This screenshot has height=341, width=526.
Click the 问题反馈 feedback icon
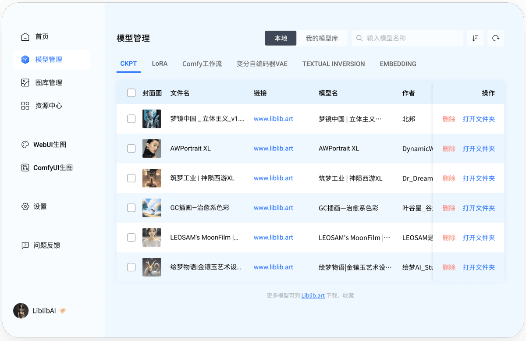(x=25, y=245)
